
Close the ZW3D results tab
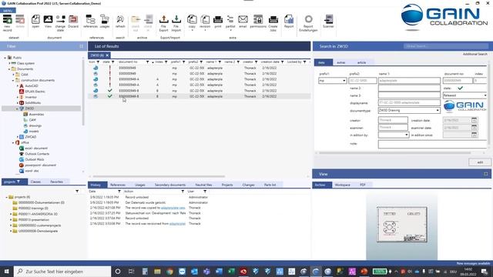pos(107,55)
